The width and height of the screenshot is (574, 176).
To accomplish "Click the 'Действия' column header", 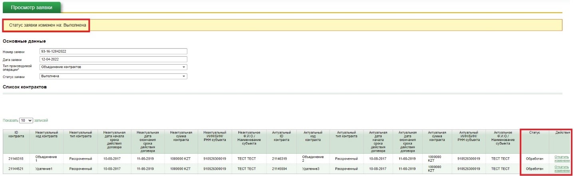I will 562,132.
